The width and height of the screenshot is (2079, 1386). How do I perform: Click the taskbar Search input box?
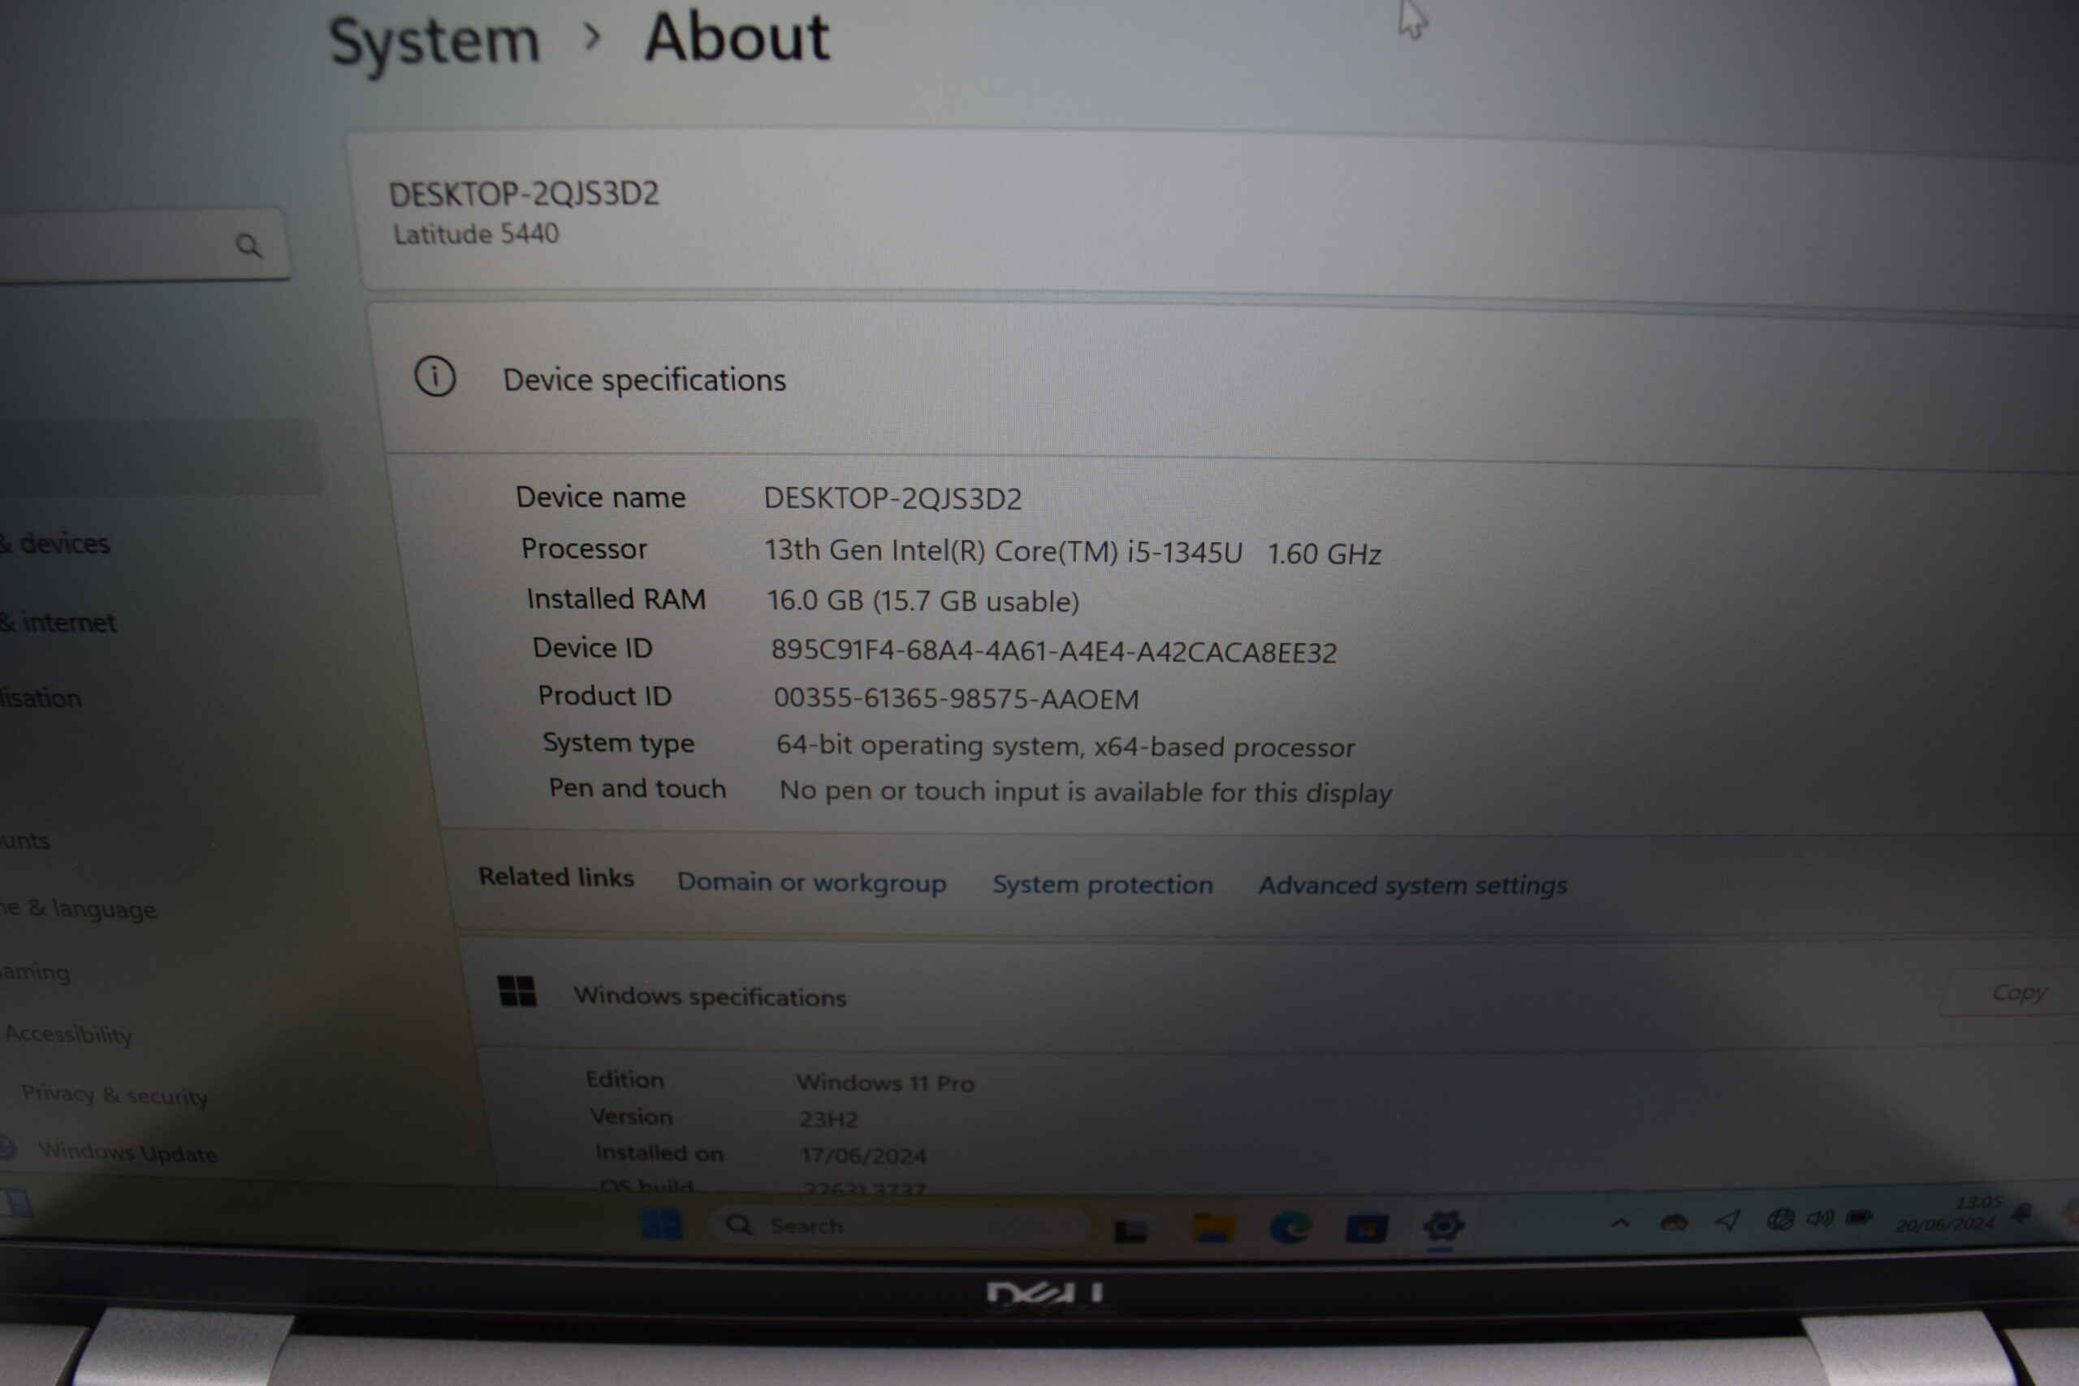[900, 1225]
